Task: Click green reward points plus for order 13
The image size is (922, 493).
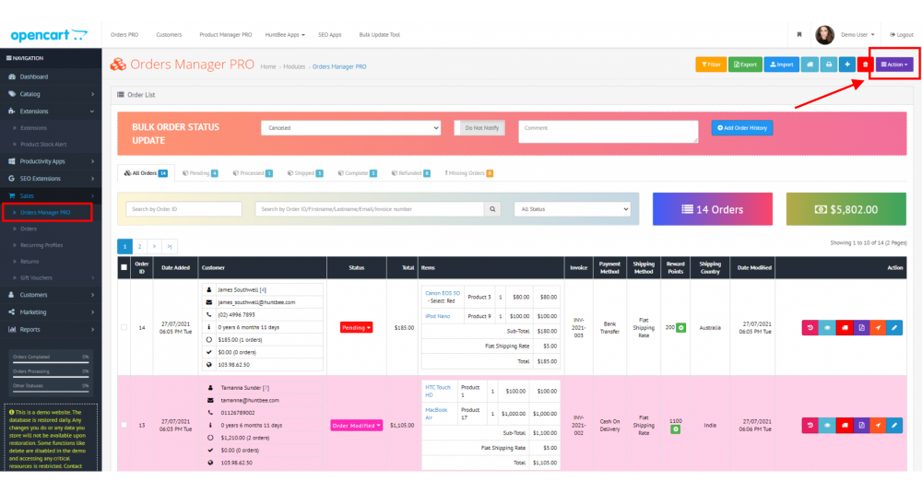Action: pos(676,429)
